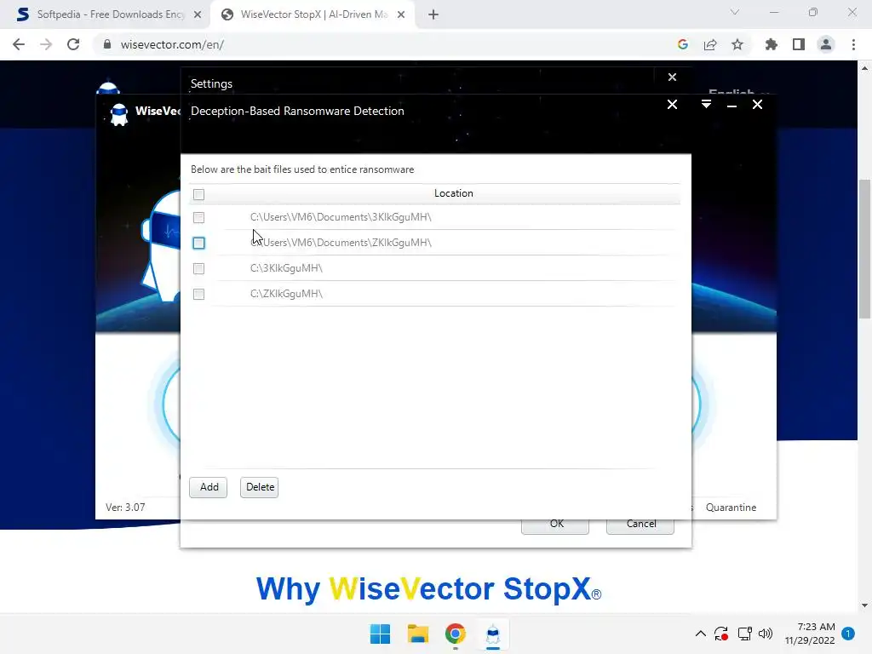
Task: Open Chrome's three-dot menu
Action: click(x=853, y=44)
